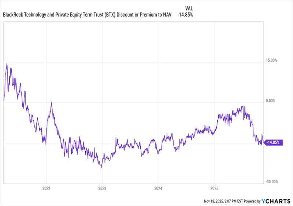
Task: Select the 2025 x-axis year marker
Action: [214, 189]
